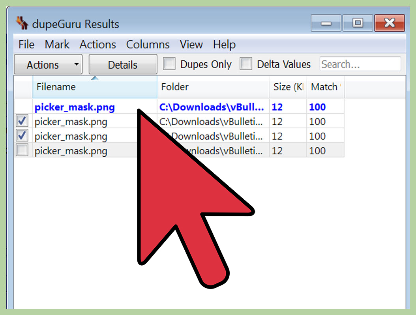
Task: Open the Help menu
Action: 224,45
